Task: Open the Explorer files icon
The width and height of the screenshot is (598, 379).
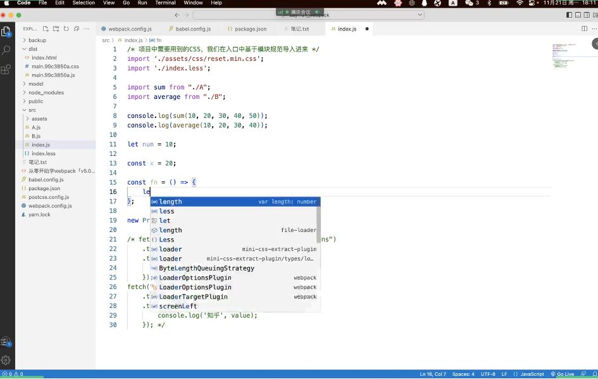Action: pos(6,32)
